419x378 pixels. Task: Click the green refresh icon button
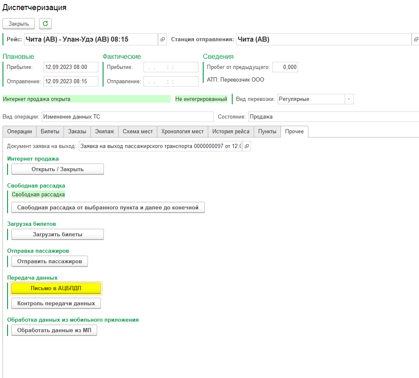coord(45,24)
